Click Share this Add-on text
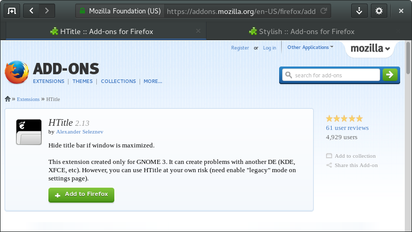Viewport: 412px width, 232px height. pyautogui.click(x=356, y=165)
